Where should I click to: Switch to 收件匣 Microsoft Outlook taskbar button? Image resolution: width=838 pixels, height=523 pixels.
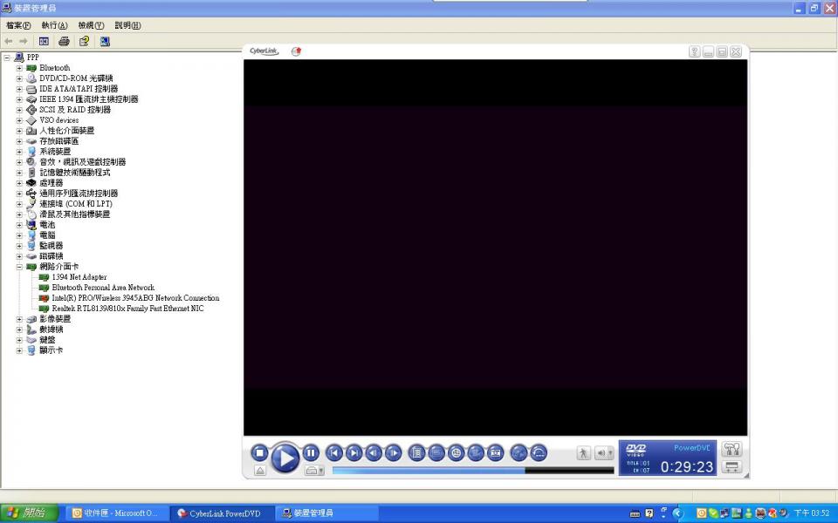tap(118, 513)
